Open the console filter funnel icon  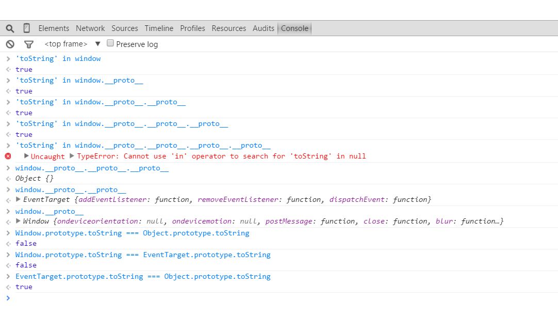(x=29, y=44)
